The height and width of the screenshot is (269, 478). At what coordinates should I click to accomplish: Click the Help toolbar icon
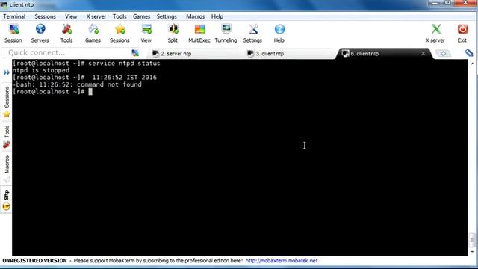(279, 33)
